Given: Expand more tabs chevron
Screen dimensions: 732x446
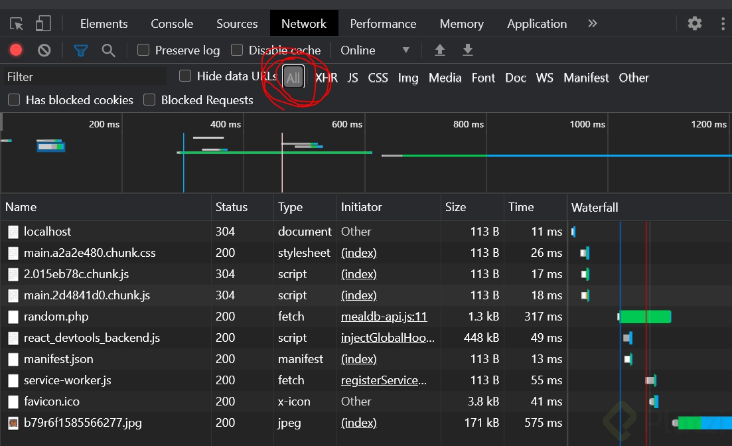Looking at the screenshot, I should [x=593, y=24].
